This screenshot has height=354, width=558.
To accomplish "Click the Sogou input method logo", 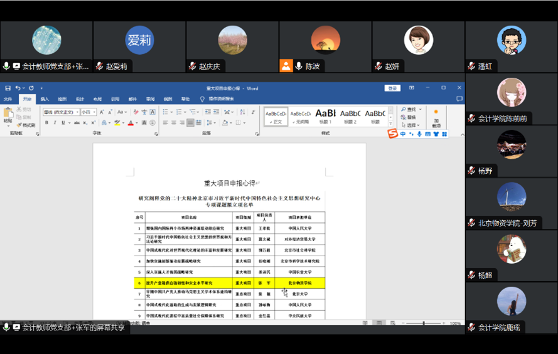I will tap(393, 134).
